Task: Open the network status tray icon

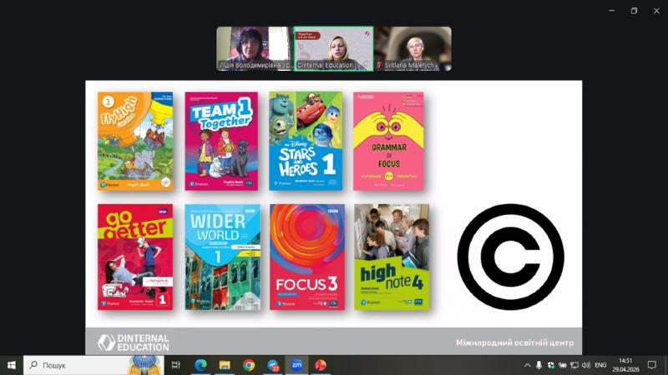Action: pos(574,365)
